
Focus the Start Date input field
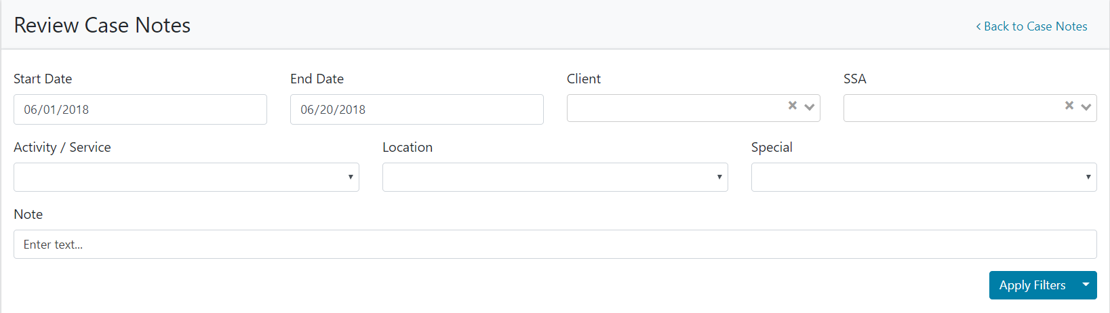140,110
